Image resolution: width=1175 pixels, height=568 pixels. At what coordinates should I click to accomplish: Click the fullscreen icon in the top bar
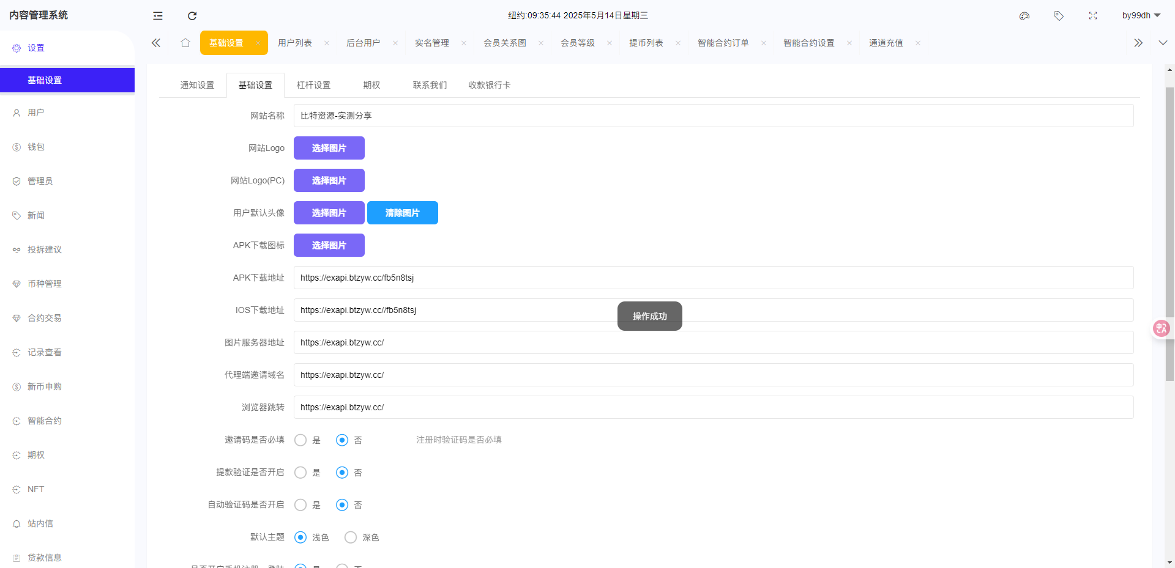pos(1093,16)
